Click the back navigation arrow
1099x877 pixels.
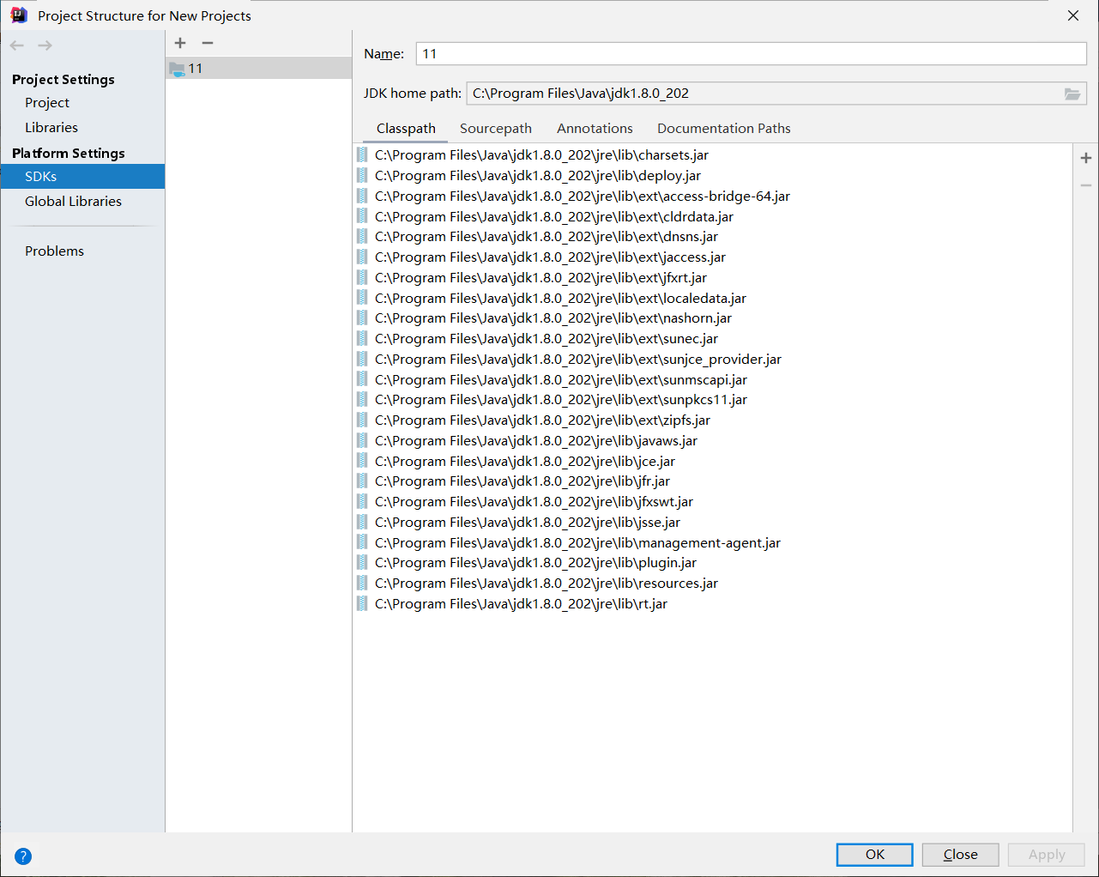click(17, 45)
